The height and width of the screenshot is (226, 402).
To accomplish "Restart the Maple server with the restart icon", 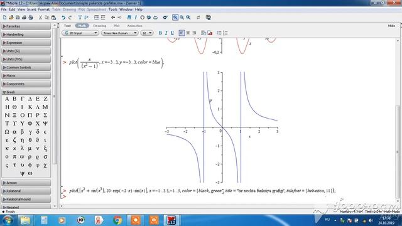I will pyautogui.click(x=155, y=18).
